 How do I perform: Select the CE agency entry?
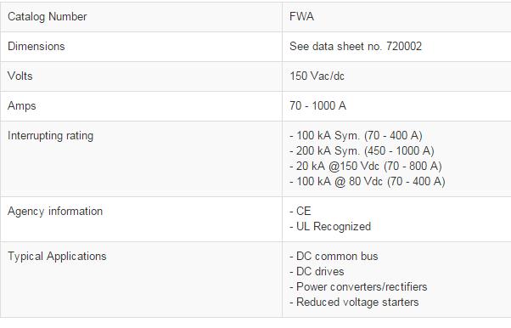pos(300,211)
